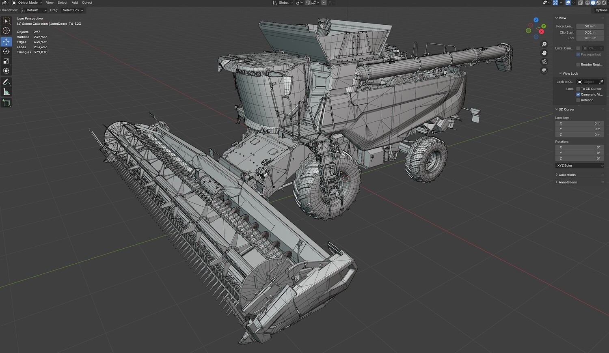Open the editor type selector icon
This screenshot has height=353, width=609.
click(x=4, y=3)
